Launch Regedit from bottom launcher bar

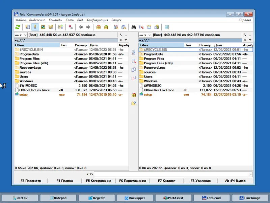[97, 198]
